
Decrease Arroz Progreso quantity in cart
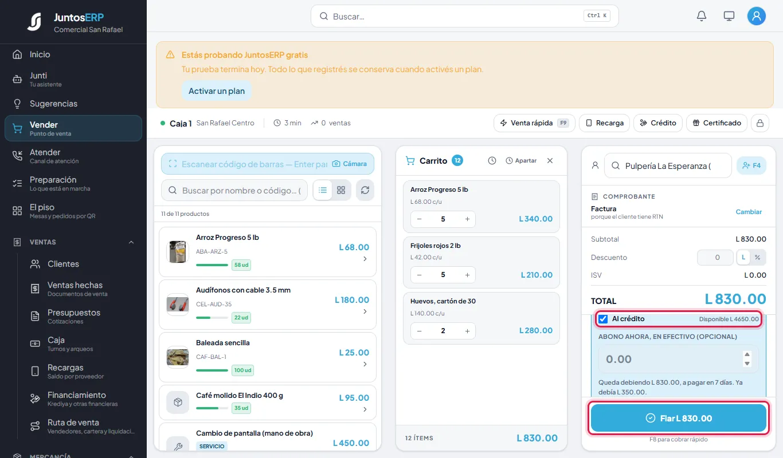click(419, 219)
